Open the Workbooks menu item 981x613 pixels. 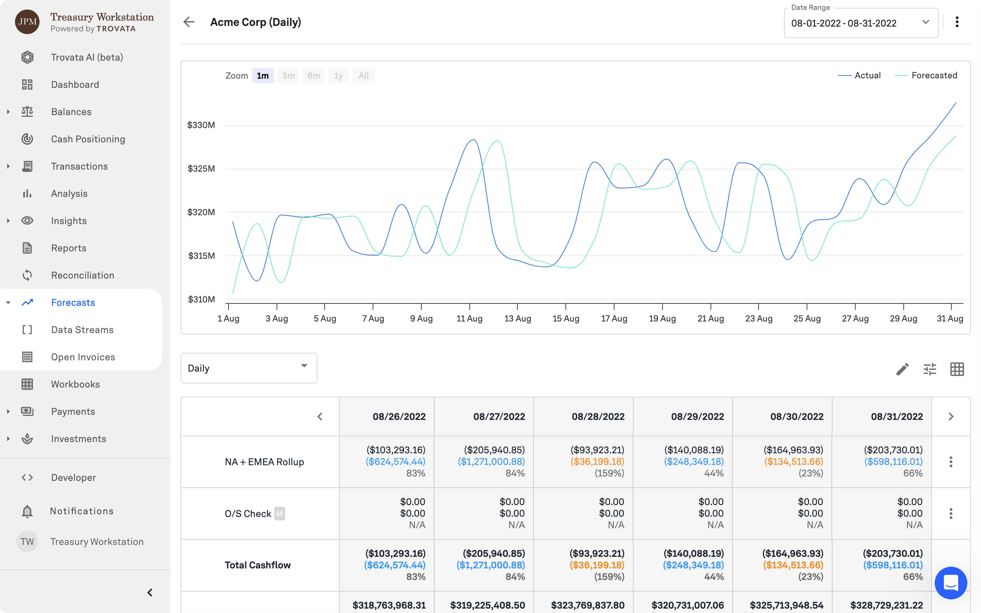coord(75,384)
